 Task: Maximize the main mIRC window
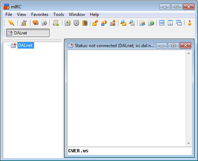click(177, 7)
